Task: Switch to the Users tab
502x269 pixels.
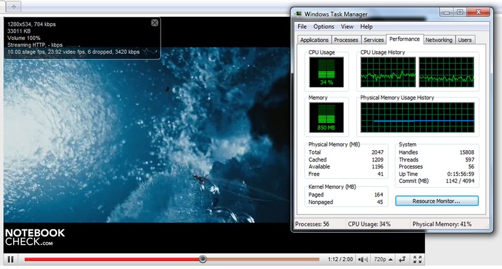Action: [464, 40]
